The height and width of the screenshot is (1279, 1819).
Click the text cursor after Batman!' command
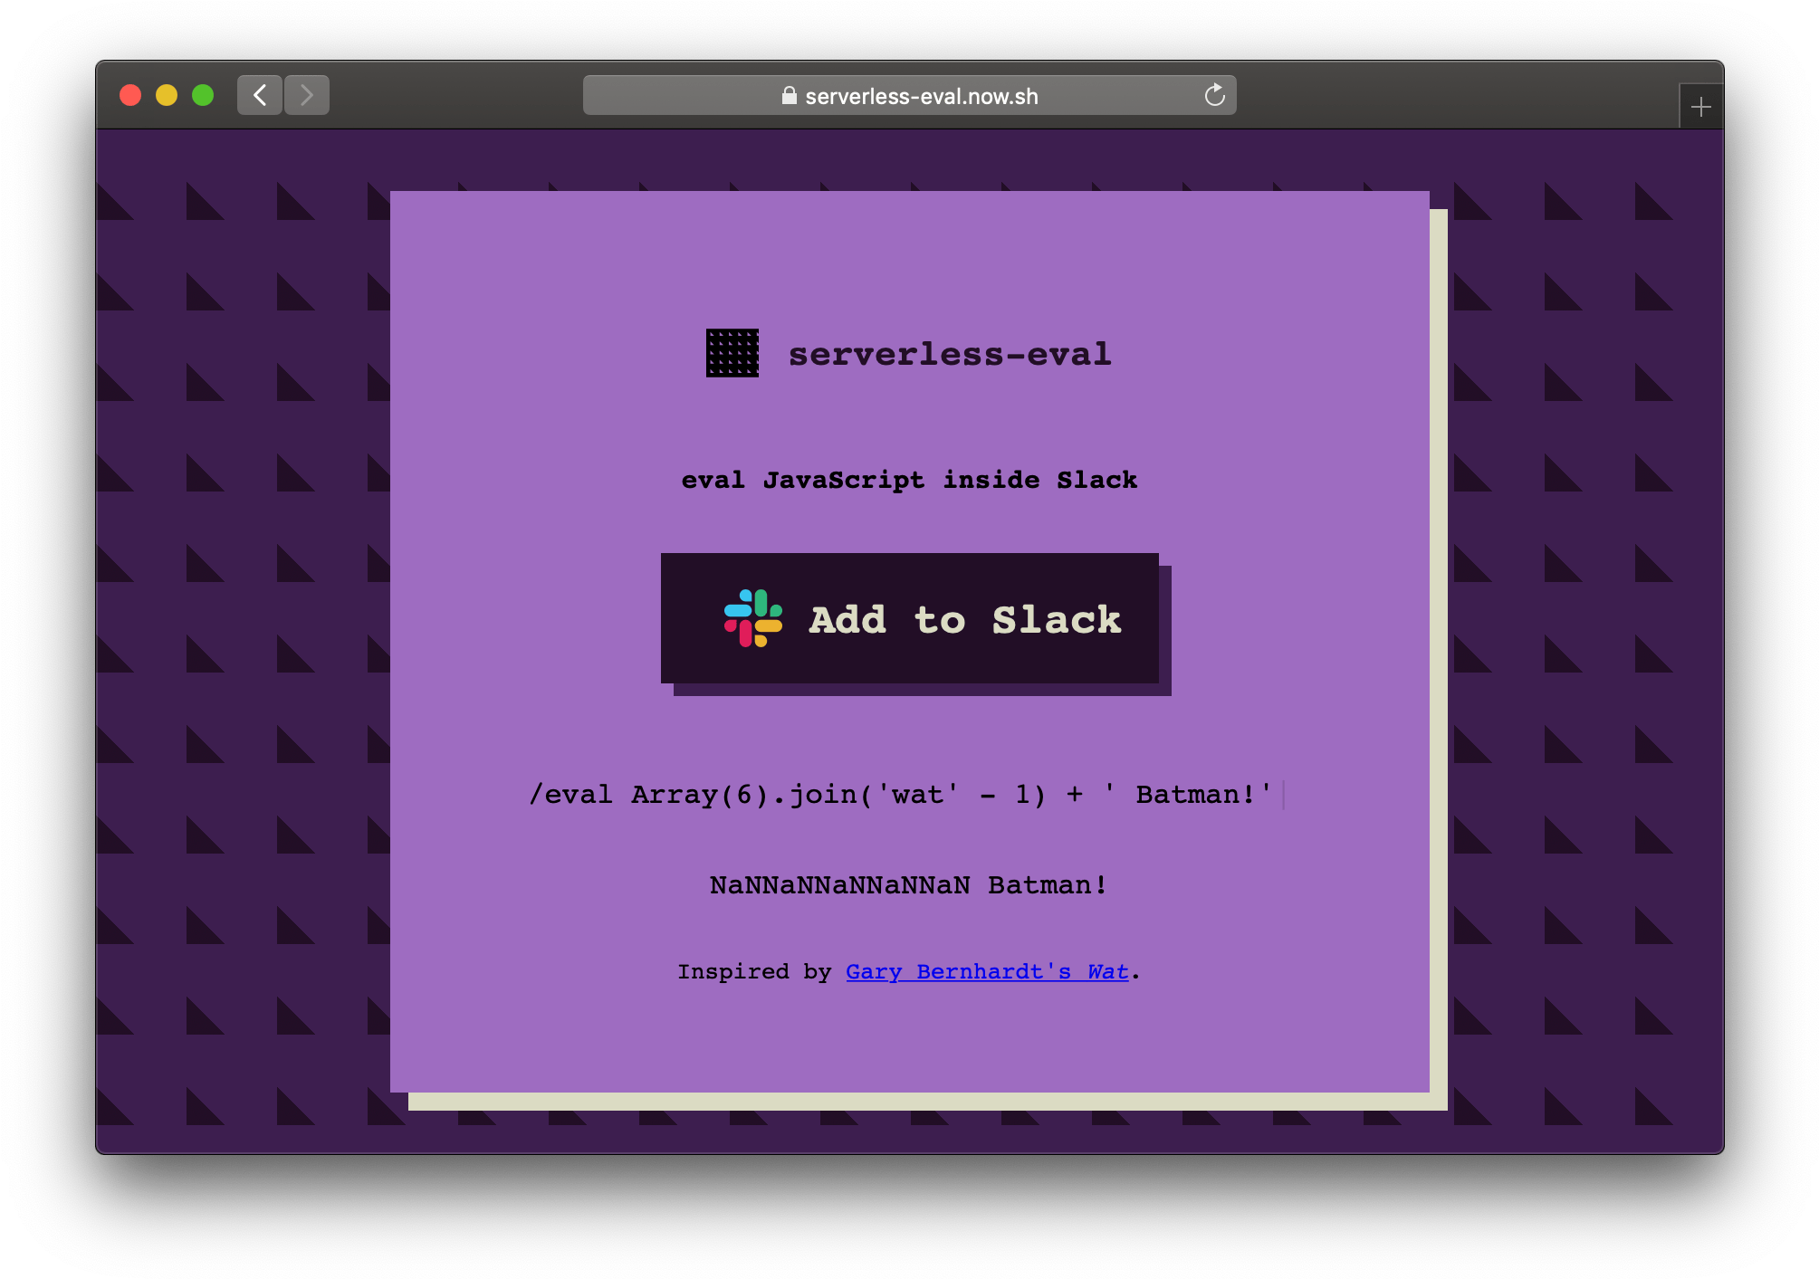[x=1283, y=795]
